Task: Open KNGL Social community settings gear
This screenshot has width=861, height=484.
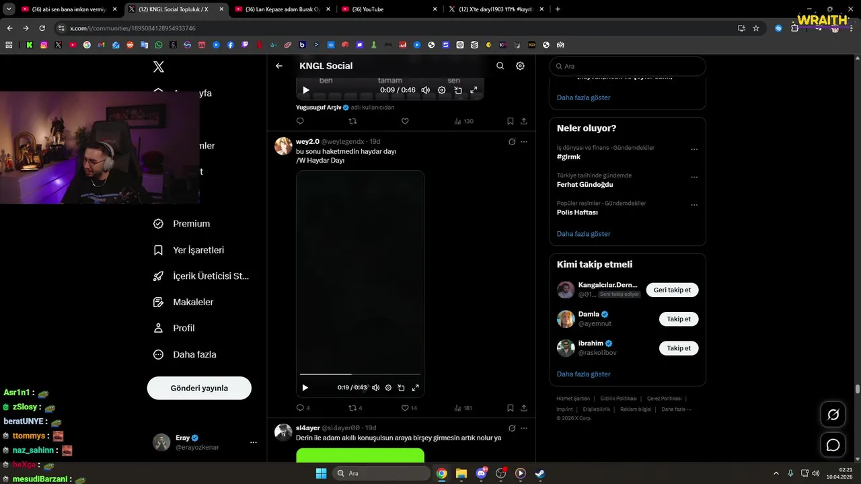Action: pyautogui.click(x=520, y=66)
